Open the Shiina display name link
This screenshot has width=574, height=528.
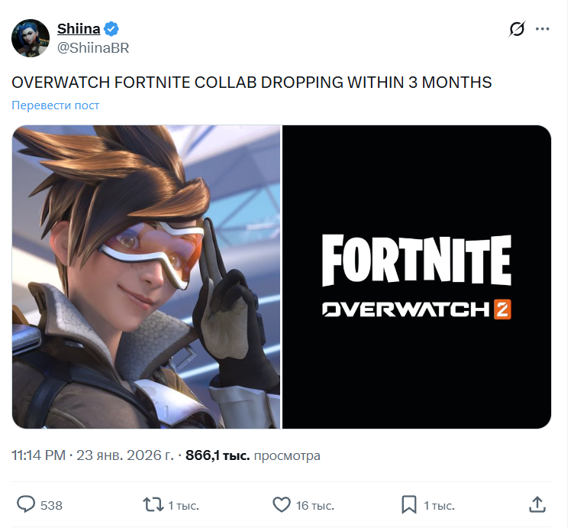click(x=79, y=29)
